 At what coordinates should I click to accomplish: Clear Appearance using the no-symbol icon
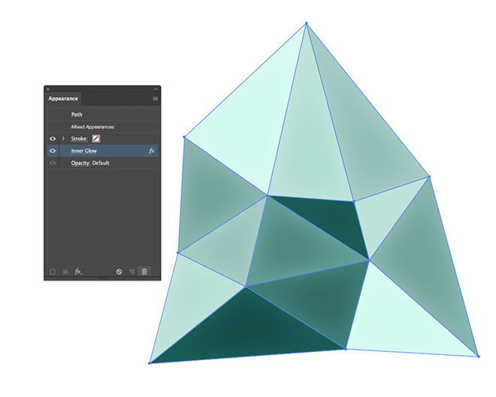pos(119,272)
